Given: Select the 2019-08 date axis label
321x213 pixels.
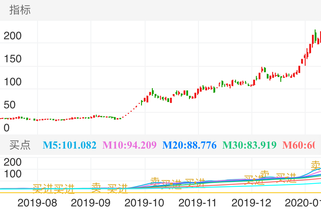Looking at the screenshot, I should [37, 203].
